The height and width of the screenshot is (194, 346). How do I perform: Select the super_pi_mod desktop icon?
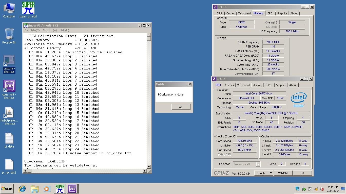tap(28, 10)
